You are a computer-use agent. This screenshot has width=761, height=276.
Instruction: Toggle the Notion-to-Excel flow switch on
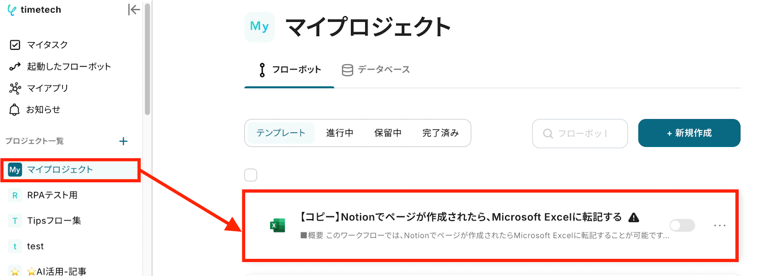pos(682,225)
